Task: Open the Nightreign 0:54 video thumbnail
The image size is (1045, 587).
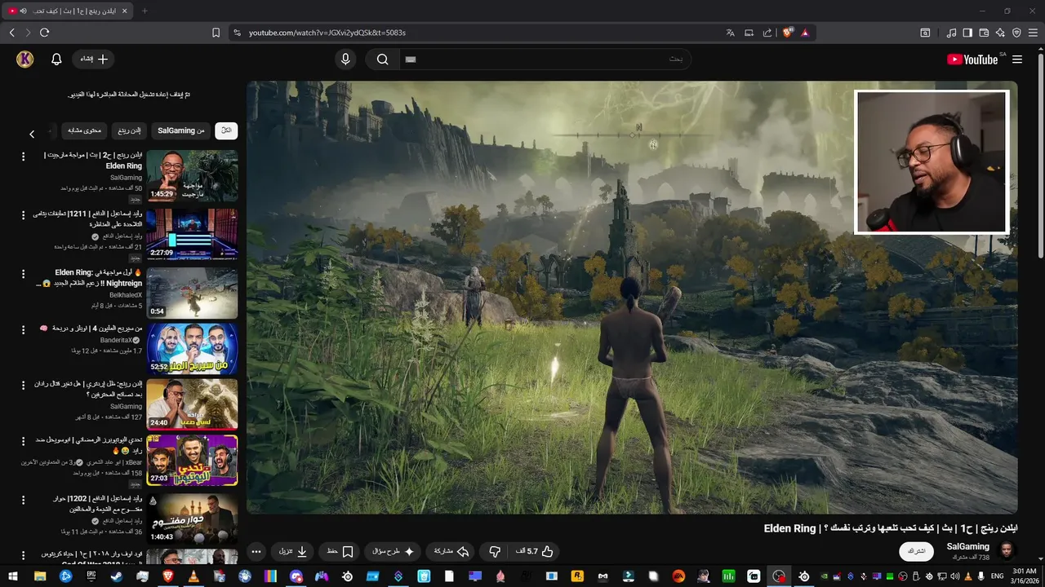Action: [192, 293]
